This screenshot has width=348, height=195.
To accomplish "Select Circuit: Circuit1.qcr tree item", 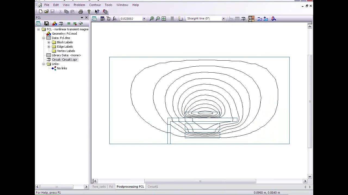I will click(x=64, y=60).
